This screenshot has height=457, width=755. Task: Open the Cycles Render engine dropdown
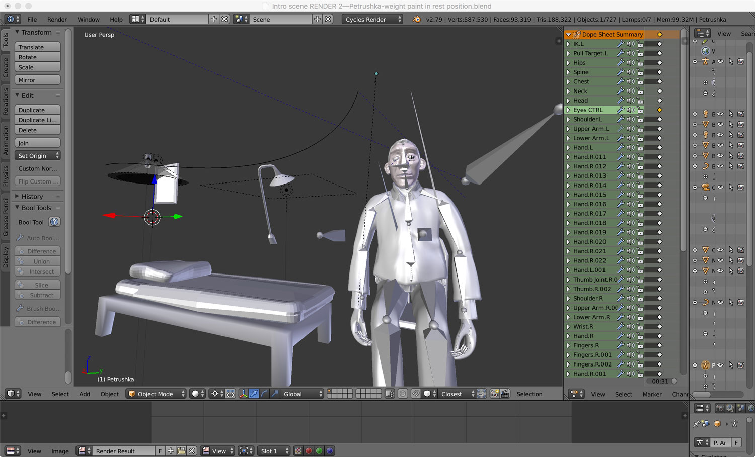click(372, 19)
